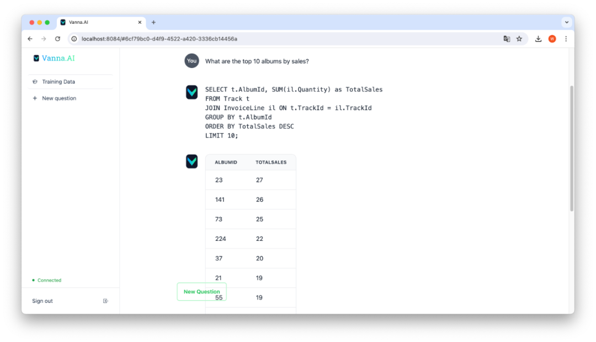The width and height of the screenshot is (596, 342).
Task: Bookmark this page with star icon
Action: point(519,39)
